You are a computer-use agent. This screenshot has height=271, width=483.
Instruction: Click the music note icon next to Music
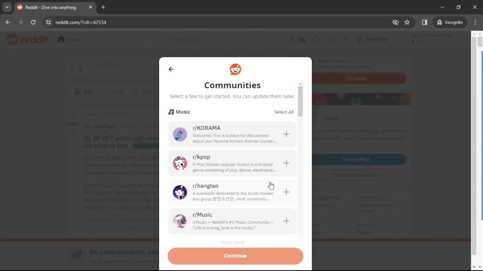(x=171, y=112)
